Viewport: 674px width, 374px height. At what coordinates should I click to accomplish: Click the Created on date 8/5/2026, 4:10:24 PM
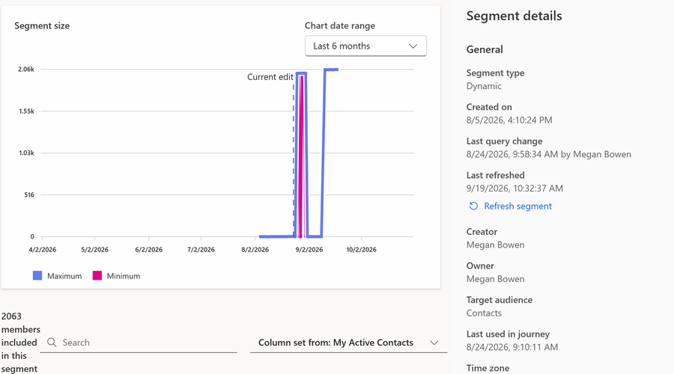[509, 120]
